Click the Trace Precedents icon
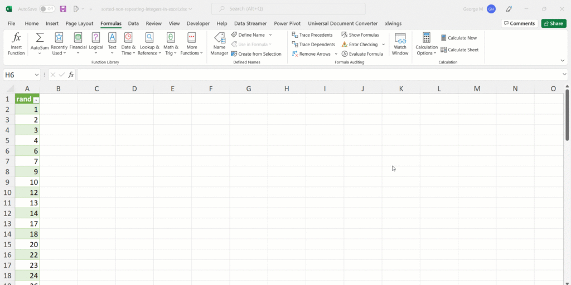Screen dimensions: 571x285 point(296,35)
